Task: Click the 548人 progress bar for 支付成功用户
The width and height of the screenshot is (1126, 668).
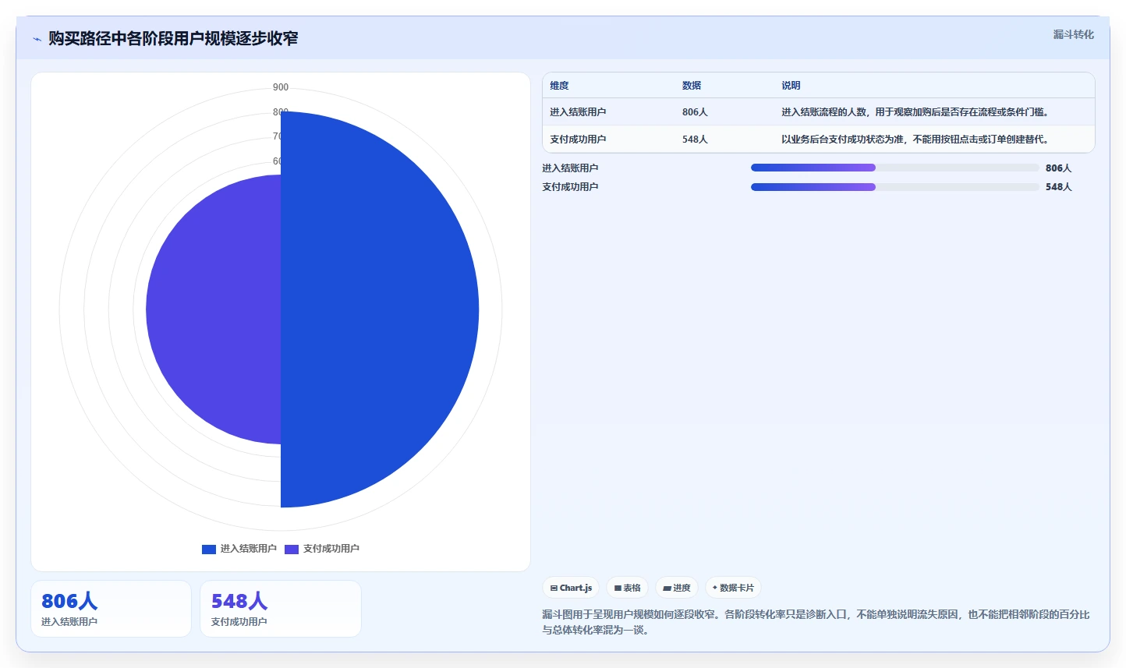Action: tap(894, 186)
